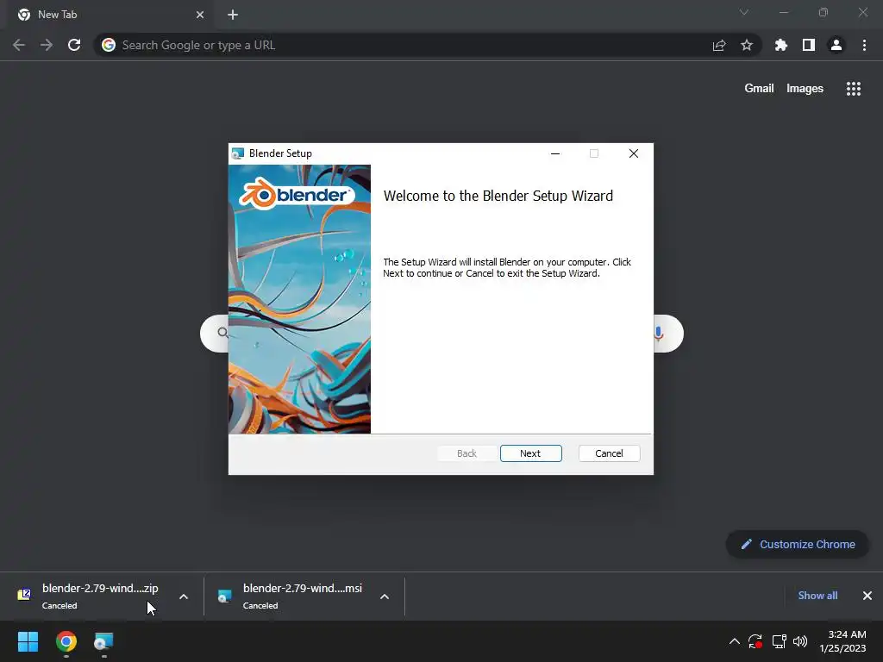Open a new Chrome tab
Screen dimensions: 883x662
coord(233,15)
